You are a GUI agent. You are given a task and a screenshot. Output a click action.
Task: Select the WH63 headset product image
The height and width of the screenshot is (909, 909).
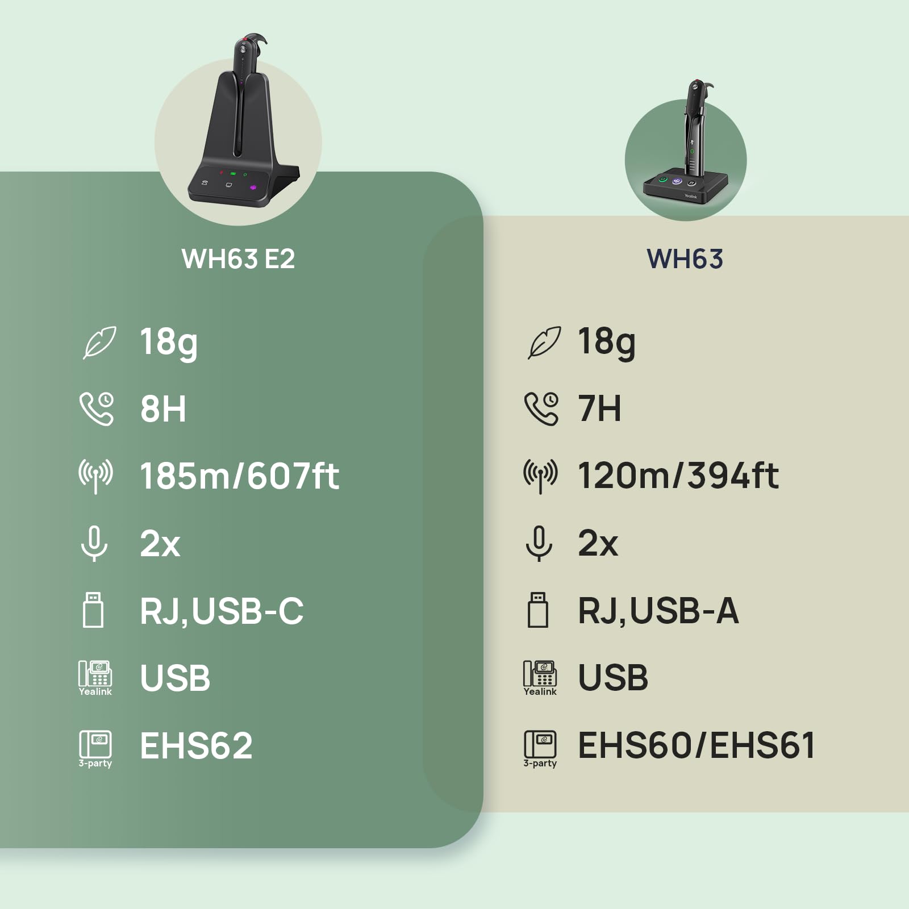pyautogui.click(x=686, y=142)
